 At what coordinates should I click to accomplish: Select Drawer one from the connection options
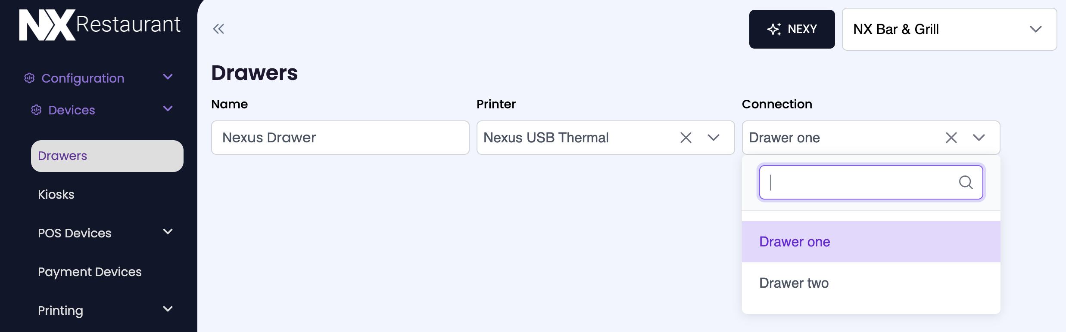click(x=794, y=241)
